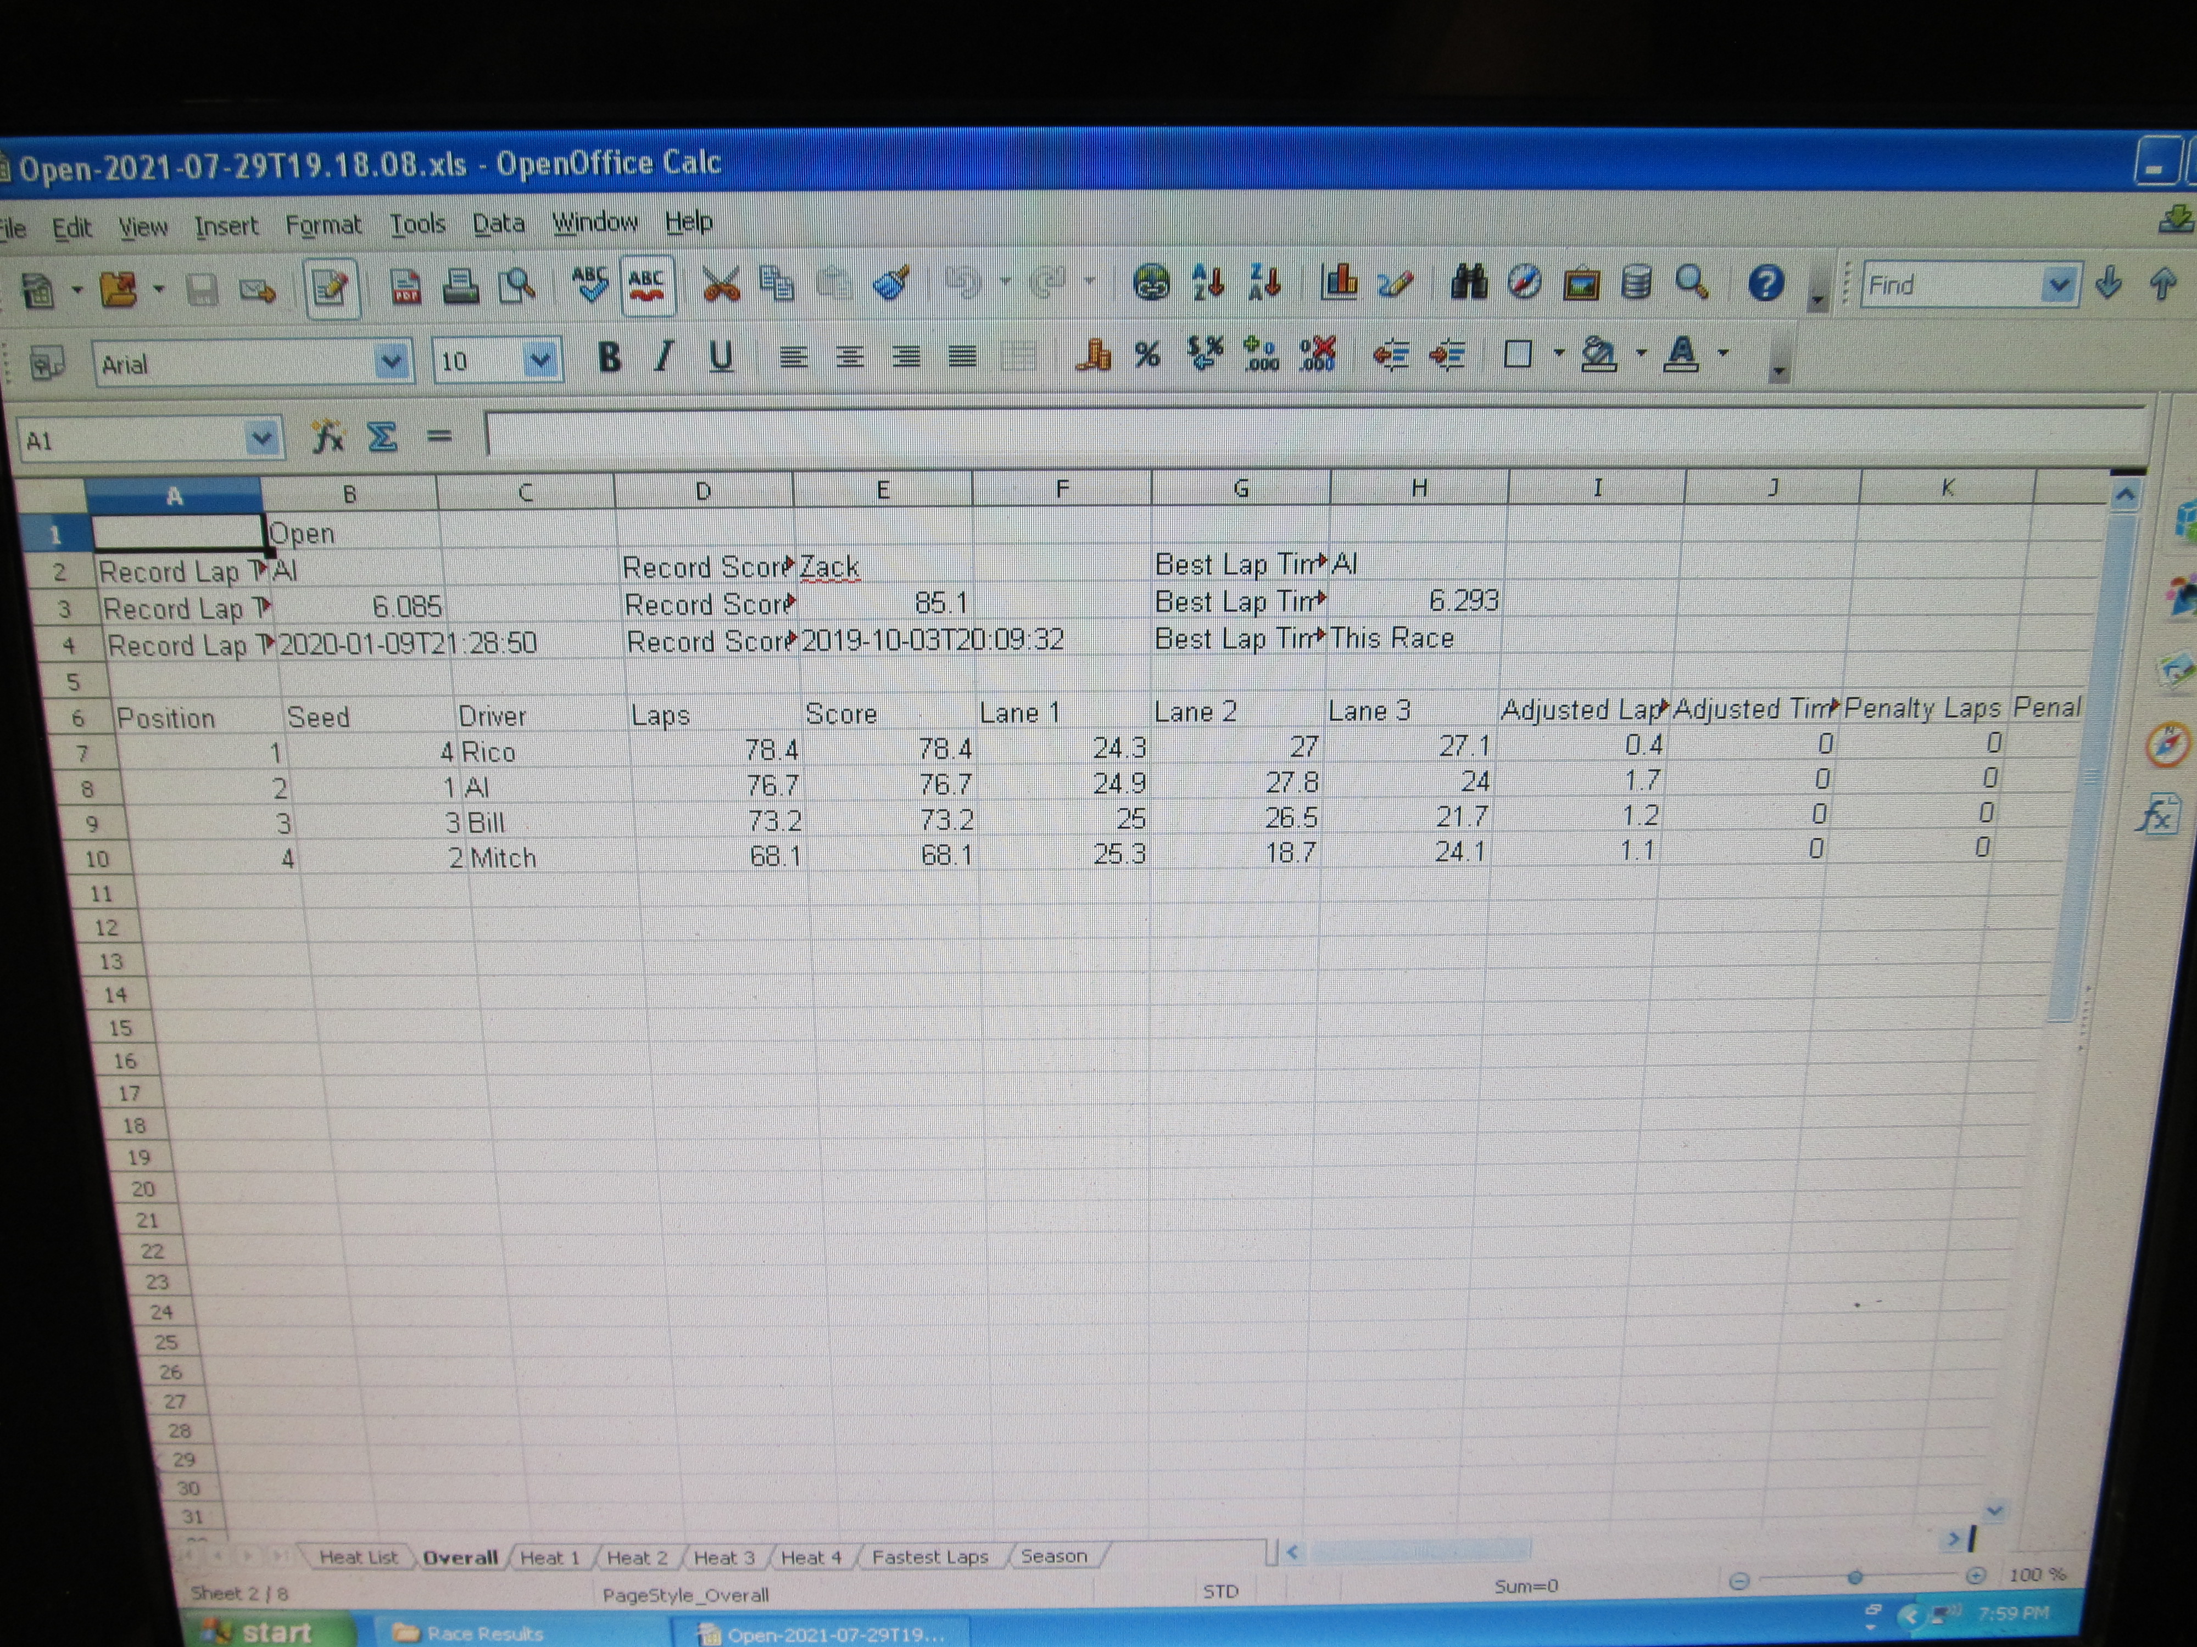Click the Function Wizard fx button
The image size is (2197, 1647).
327,437
